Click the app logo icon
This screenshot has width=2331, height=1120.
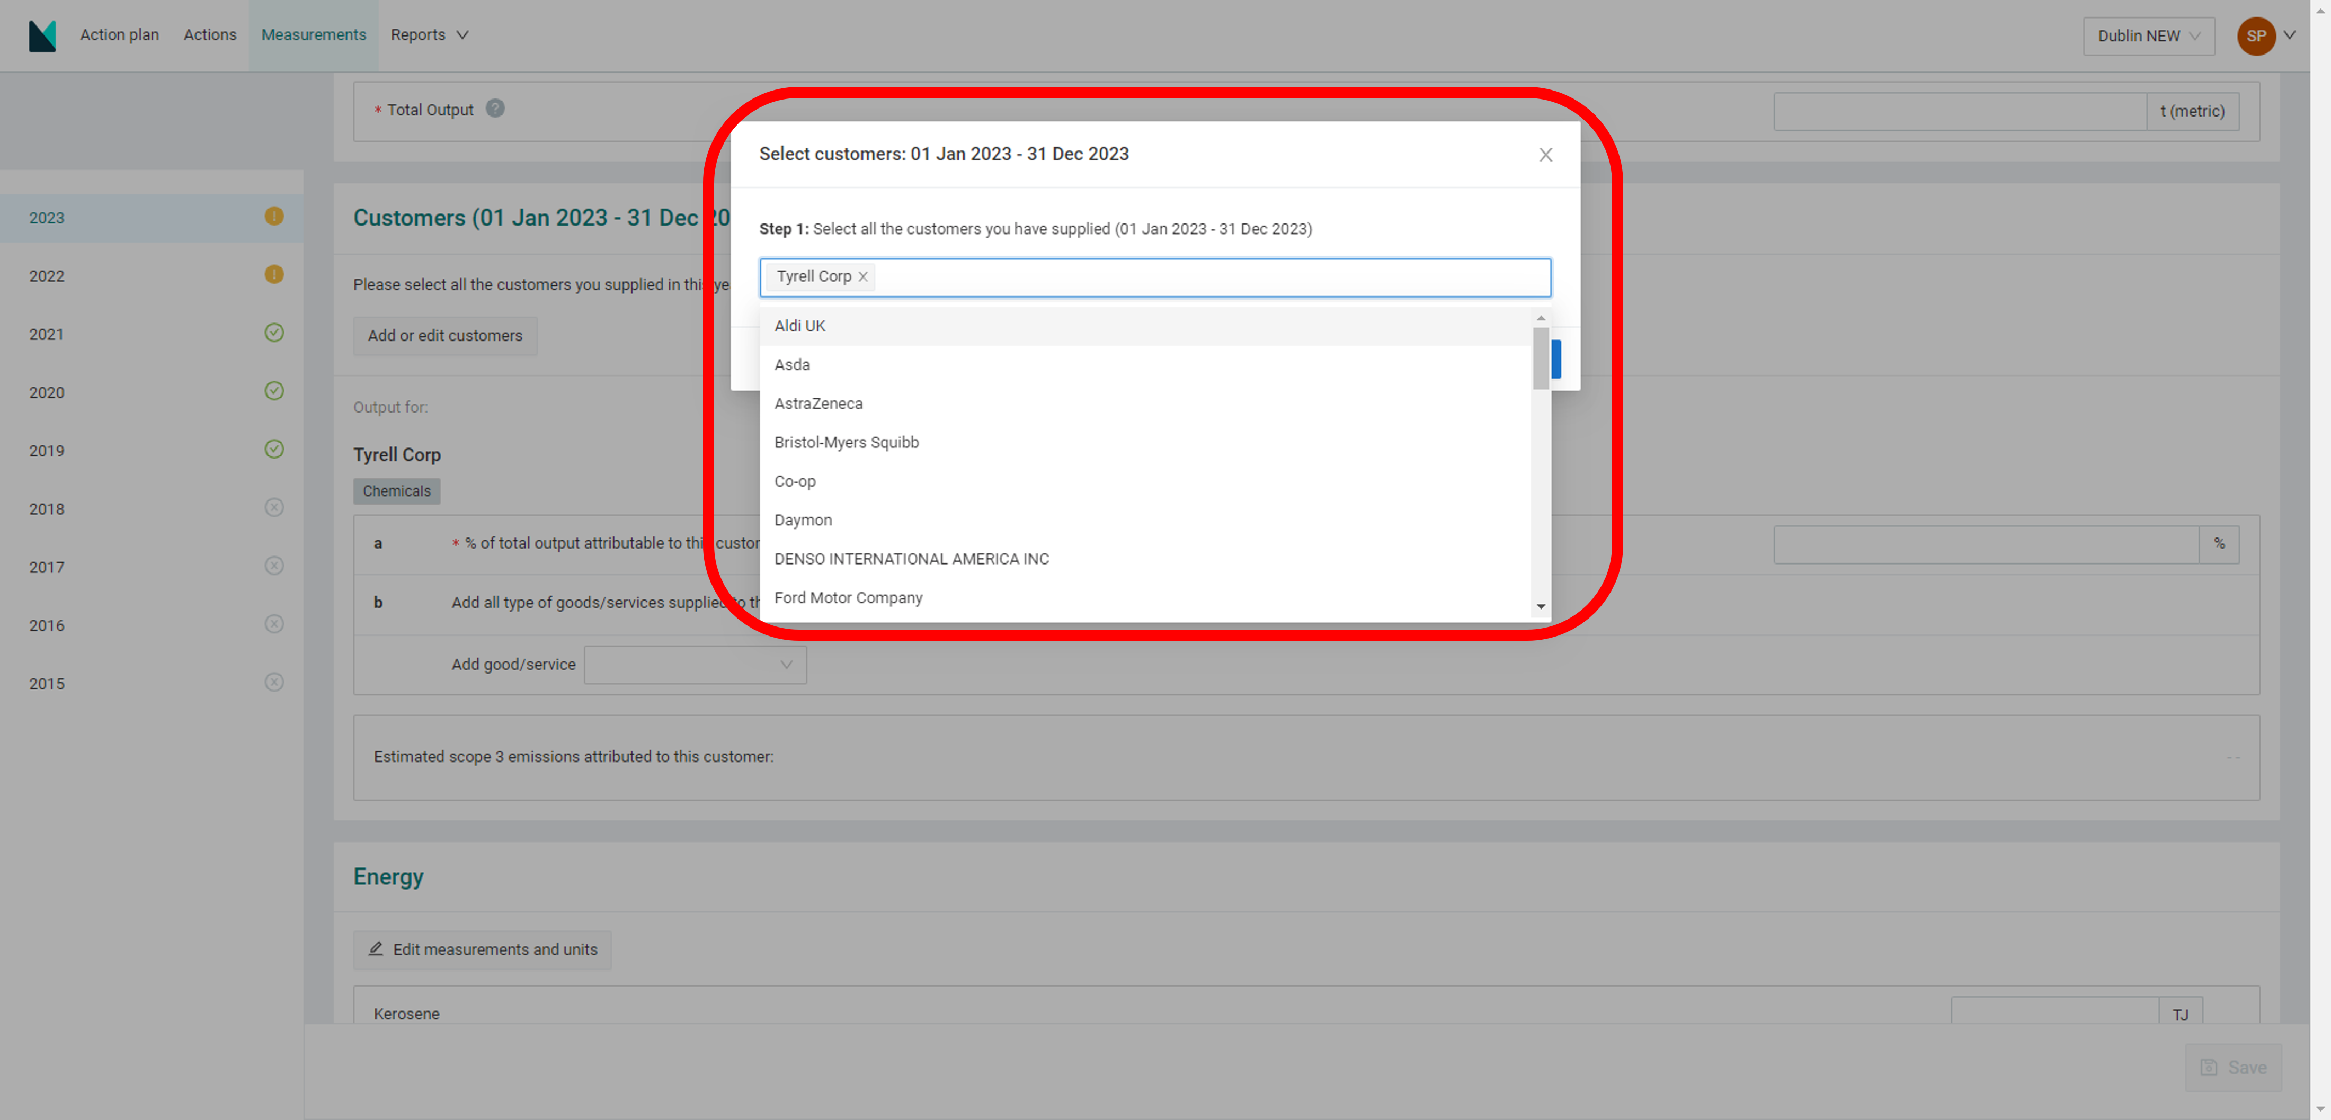42,35
